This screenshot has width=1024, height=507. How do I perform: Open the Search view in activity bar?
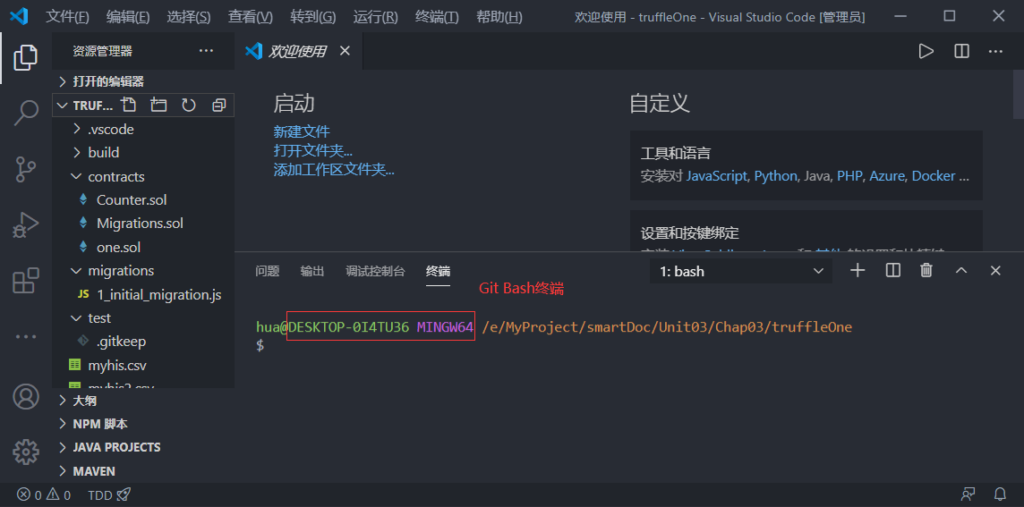[25, 113]
